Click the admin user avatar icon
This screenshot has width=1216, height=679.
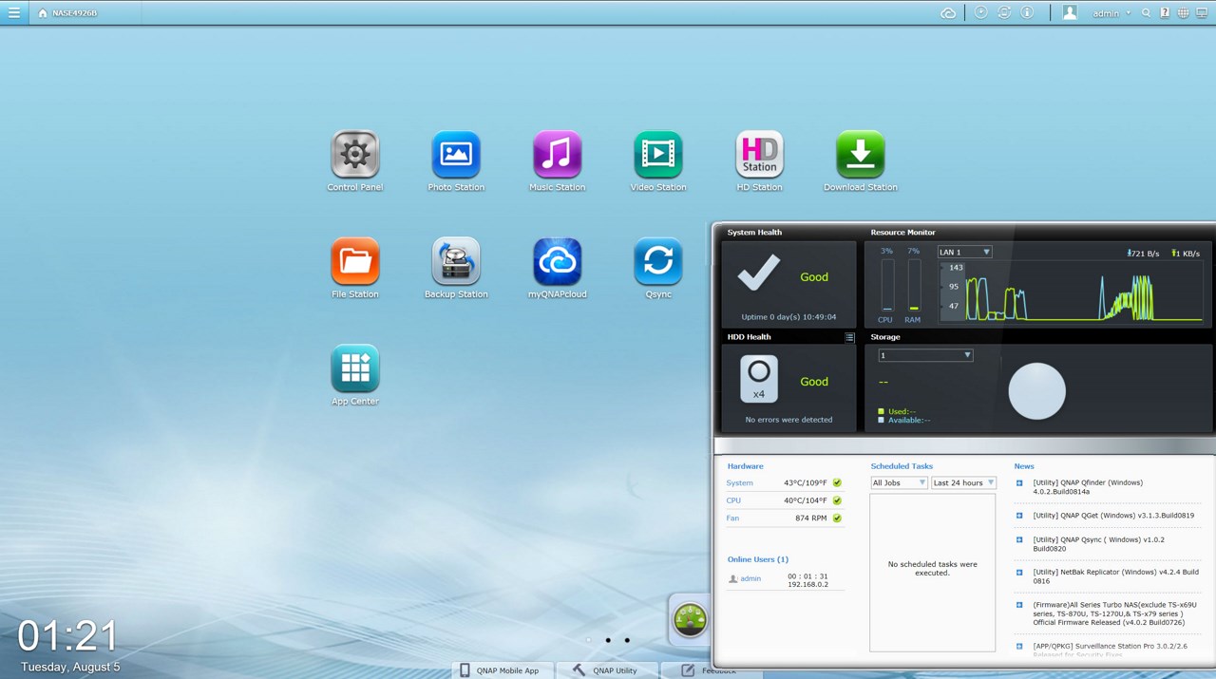1071,12
